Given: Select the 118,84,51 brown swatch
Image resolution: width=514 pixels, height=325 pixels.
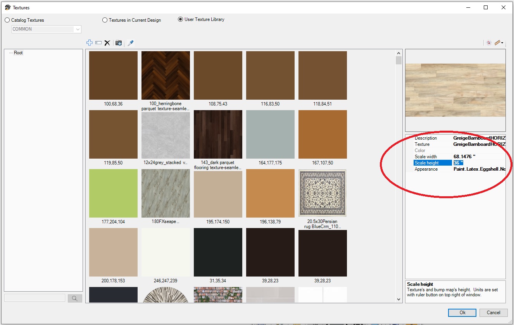Looking at the screenshot, I should pos(323,76).
